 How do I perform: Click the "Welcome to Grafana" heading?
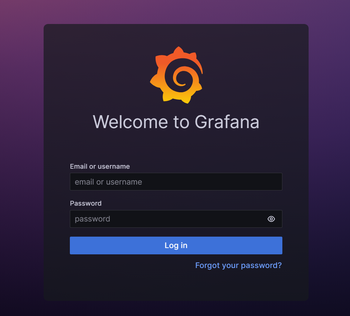coord(176,122)
